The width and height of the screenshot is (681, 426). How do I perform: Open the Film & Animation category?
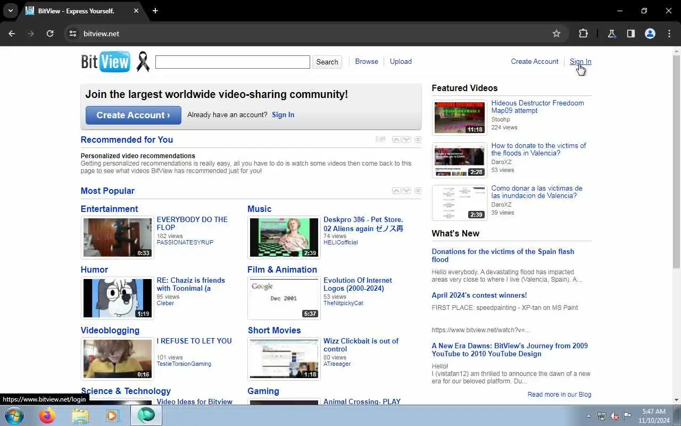282,269
